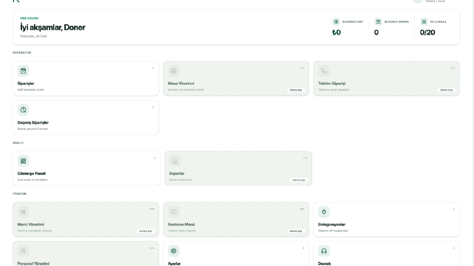Viewport: 474px width, 266px height.
Task: Click the dash icon on Menü Yönetimi card
Action: [152, 209]
